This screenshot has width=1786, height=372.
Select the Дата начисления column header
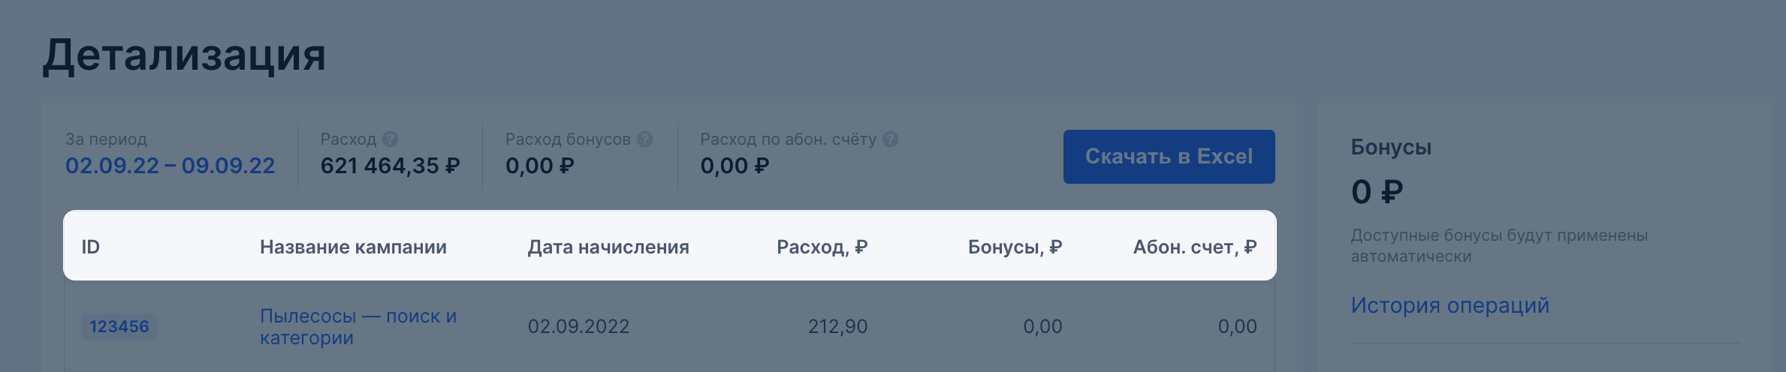(x=608, y=247)
